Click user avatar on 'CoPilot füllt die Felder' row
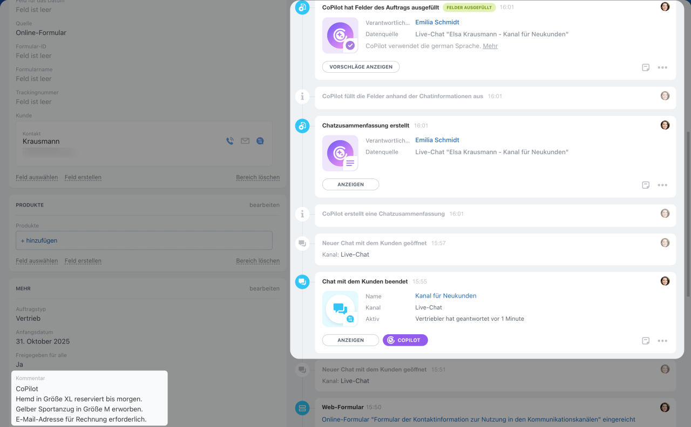691x427 pixels. (665, 95)
